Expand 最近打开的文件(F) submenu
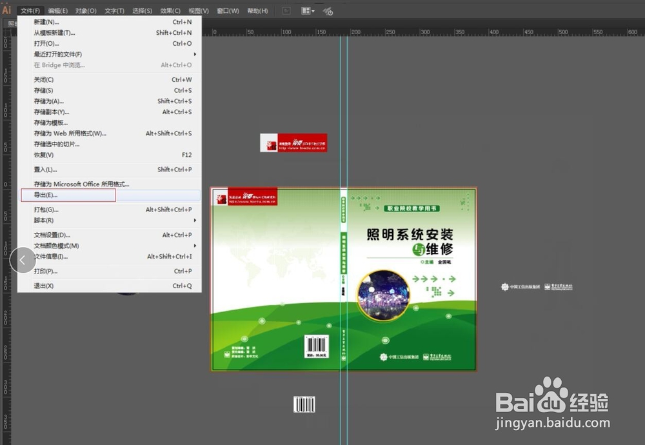The width and height of the screenshot is (645, 445). pyautogui.click(x=110, y=54)
